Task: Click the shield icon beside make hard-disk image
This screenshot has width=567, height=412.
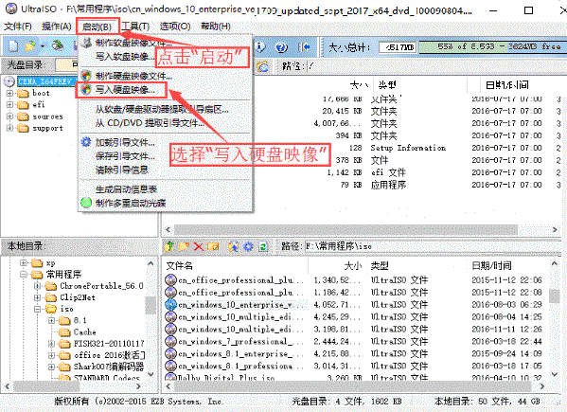Action: click(x=86, y=76)
